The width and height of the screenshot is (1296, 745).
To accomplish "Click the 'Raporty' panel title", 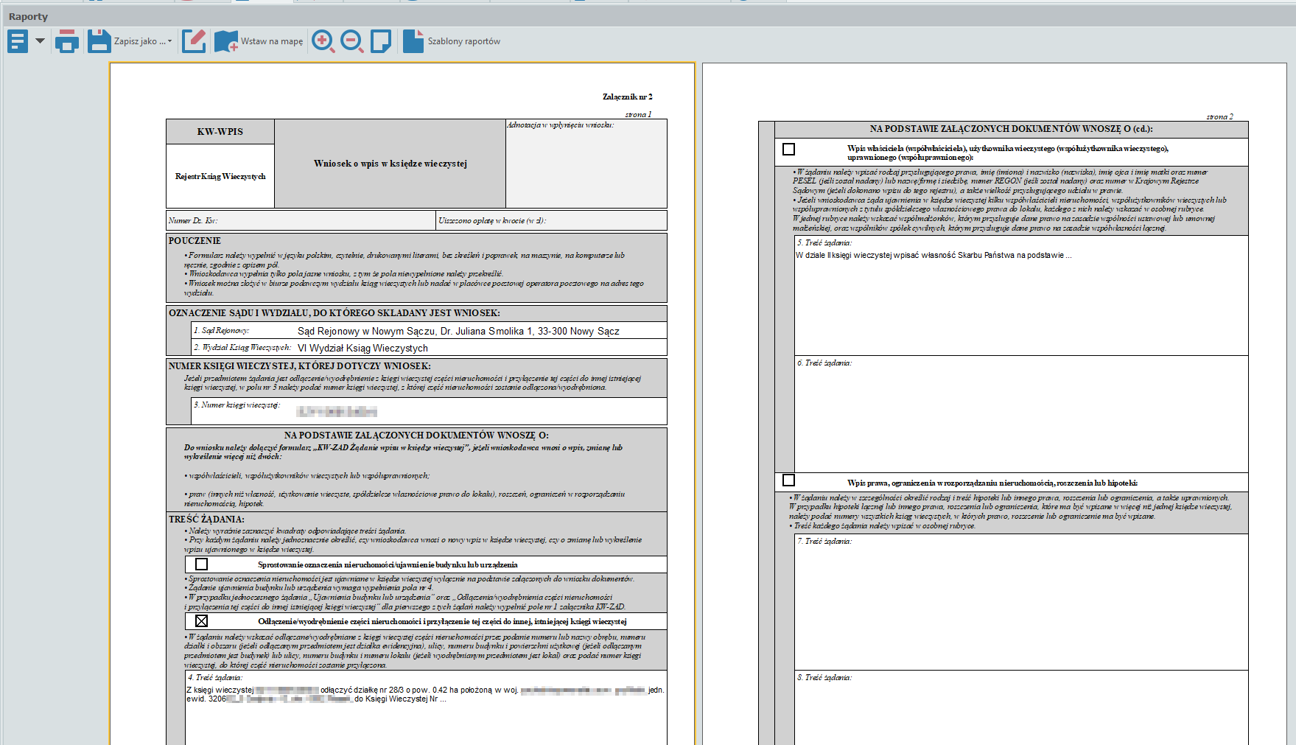I will 28,16.
